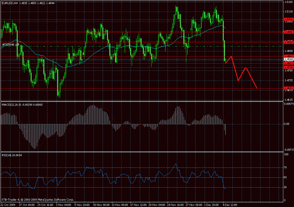Select the green dashed sell order label
Image resolution: width=294 pixels, height=207 pixels.
(10, 45)
